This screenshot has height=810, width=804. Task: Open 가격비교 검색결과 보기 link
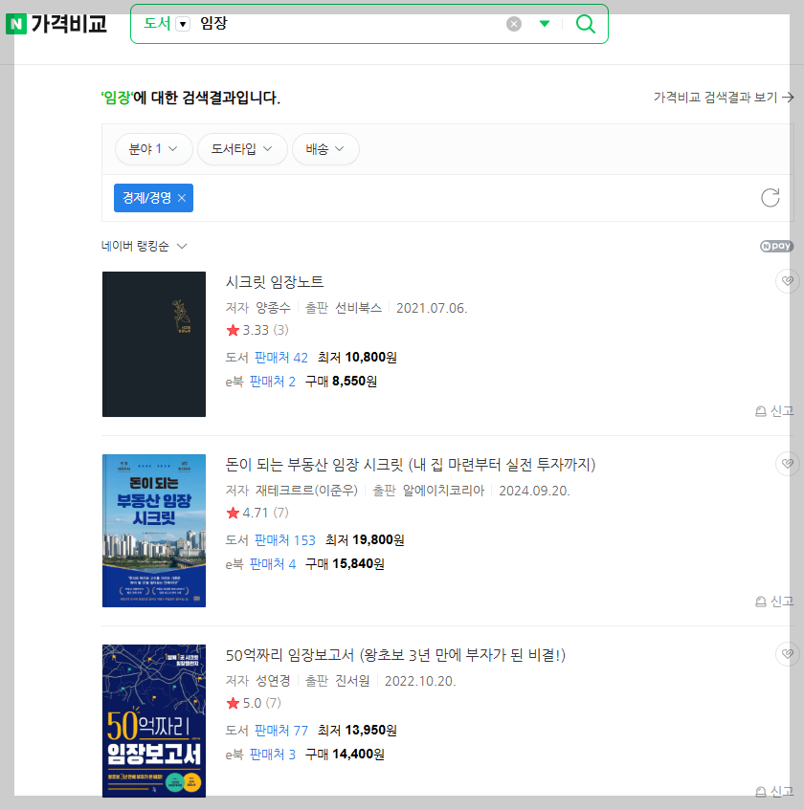[x=722, y=98]
